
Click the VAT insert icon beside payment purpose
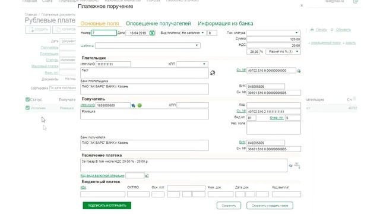point(297,165)
